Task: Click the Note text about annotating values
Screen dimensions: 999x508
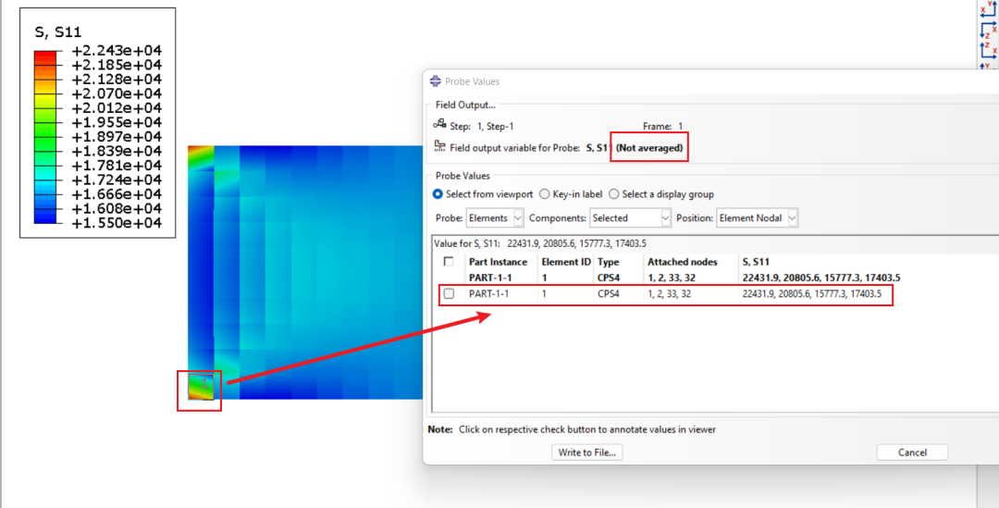Action: (572, 429)
